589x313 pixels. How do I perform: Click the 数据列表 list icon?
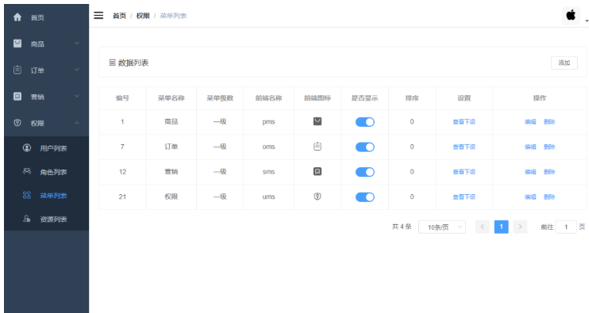(x=112, y=63)
